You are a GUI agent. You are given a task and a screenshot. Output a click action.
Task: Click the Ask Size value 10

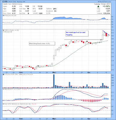[x=28, y=9]
